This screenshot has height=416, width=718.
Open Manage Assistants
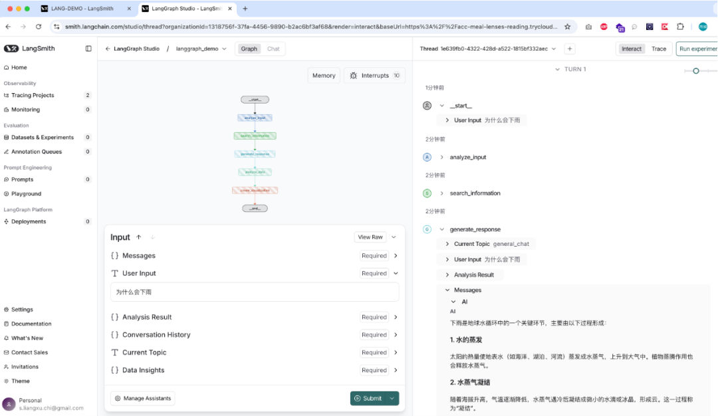coord(143,398)
